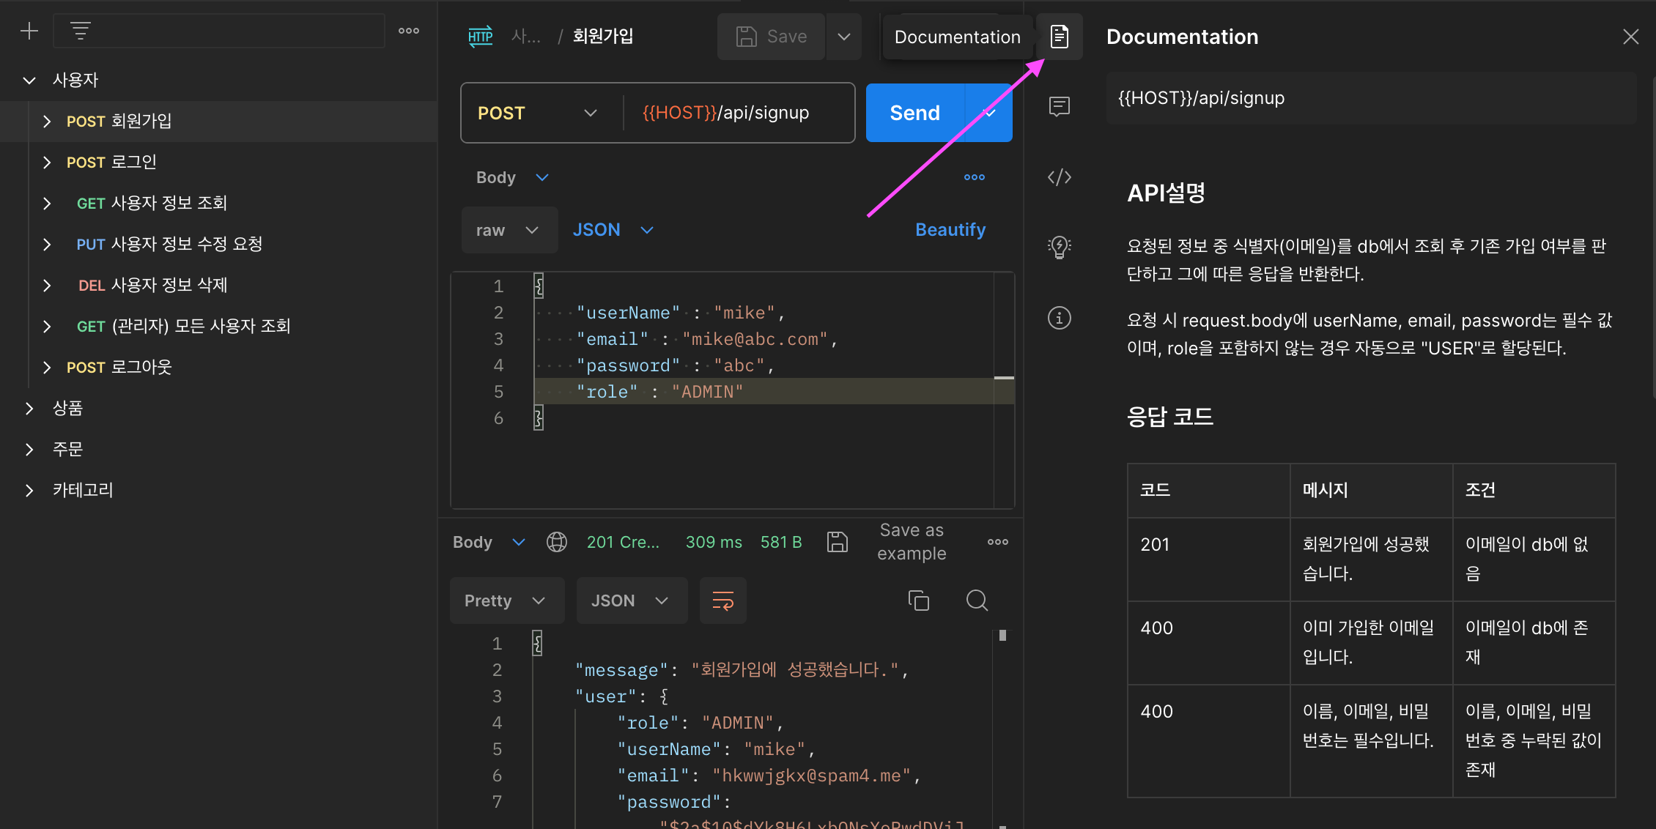Image resolution: width=1656 pixels, height=829 pixels.
Task: Click the sidebar search field
Action: (x=218, y=31)
